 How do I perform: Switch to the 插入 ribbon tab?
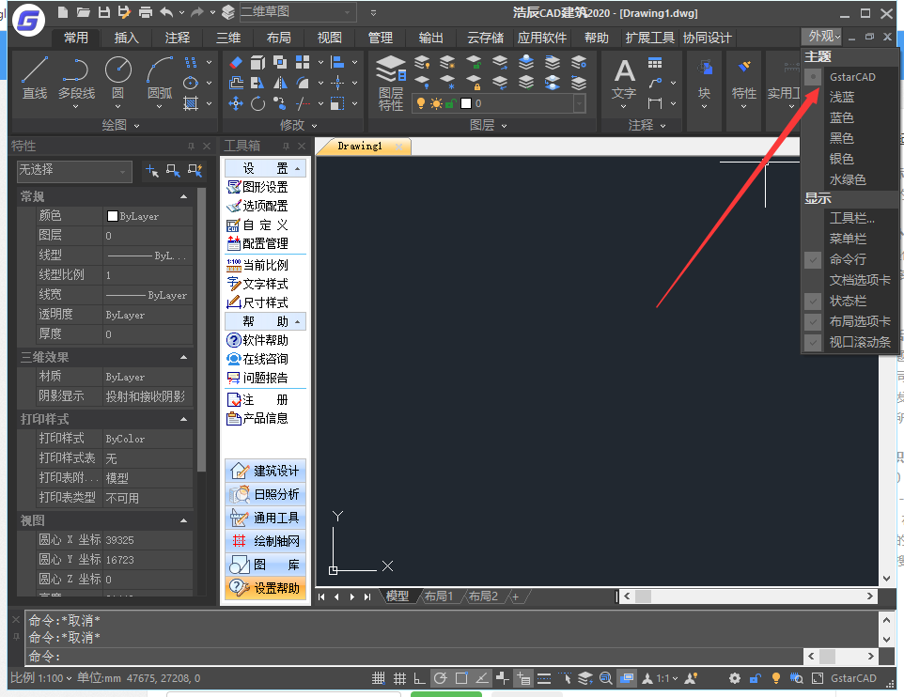(x=126, y=38)
